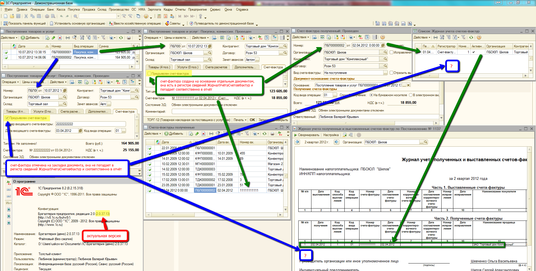Click the ДтКт postings icon in top Поступление document

tap(260, 38)
